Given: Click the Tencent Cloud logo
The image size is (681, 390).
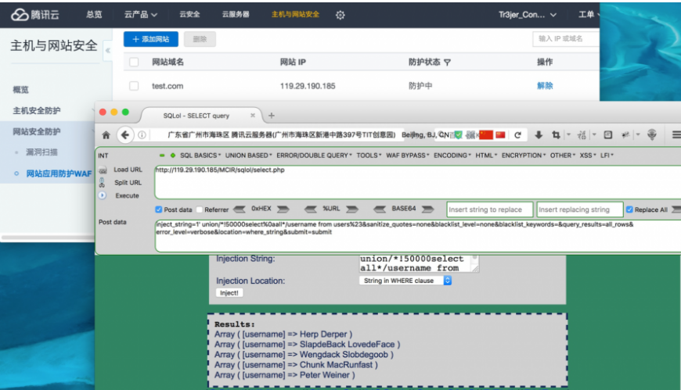Looking at the screenshot, I should point(34,15).
